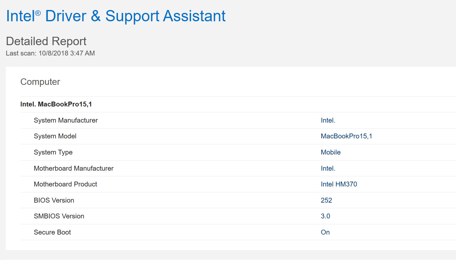
Task: Select the SMBIOS version value 3.0
Action: (325, 216)
